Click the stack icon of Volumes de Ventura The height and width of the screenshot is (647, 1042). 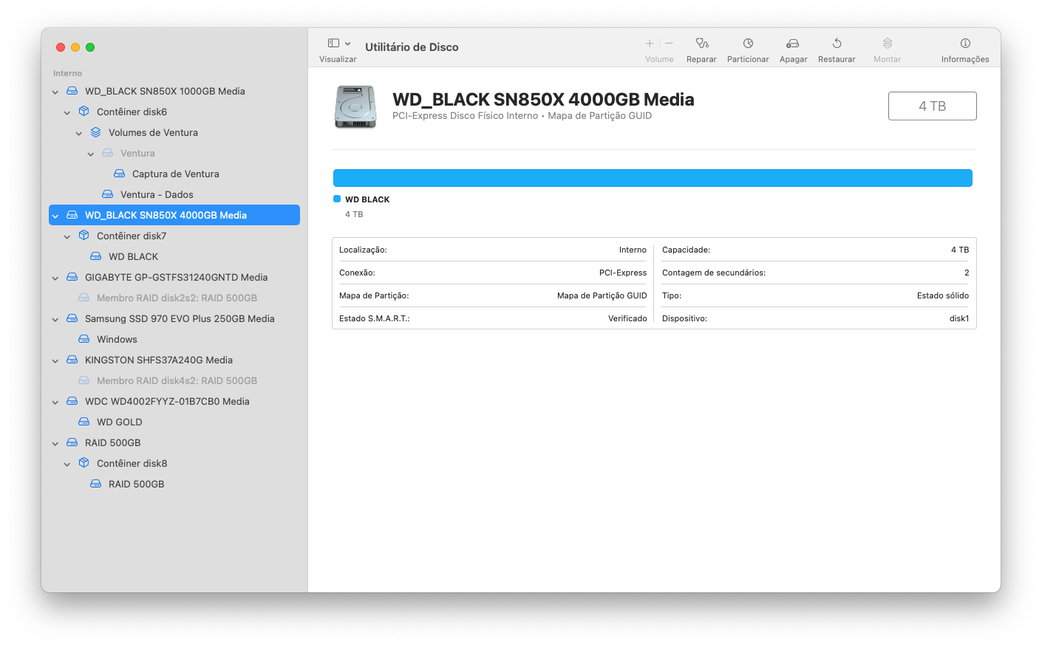coord(96,132)
